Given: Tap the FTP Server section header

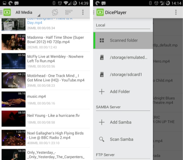Looking at the screenshot, I should (x=105, y=155).
